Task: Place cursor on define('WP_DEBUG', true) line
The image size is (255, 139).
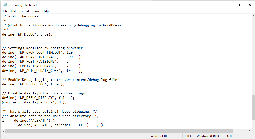Action: (27, 34)
